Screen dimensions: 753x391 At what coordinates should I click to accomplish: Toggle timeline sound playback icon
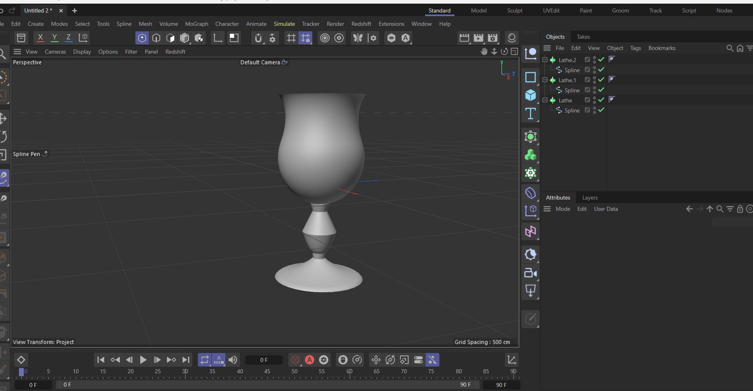tap(233, 360)
